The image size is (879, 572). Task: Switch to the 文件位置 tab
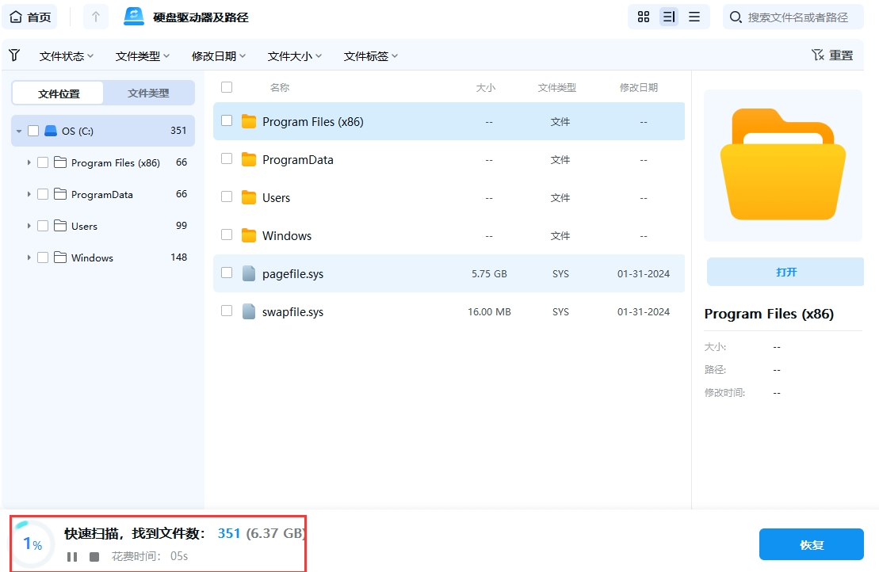pyautogui.click(x=58, y=93)
